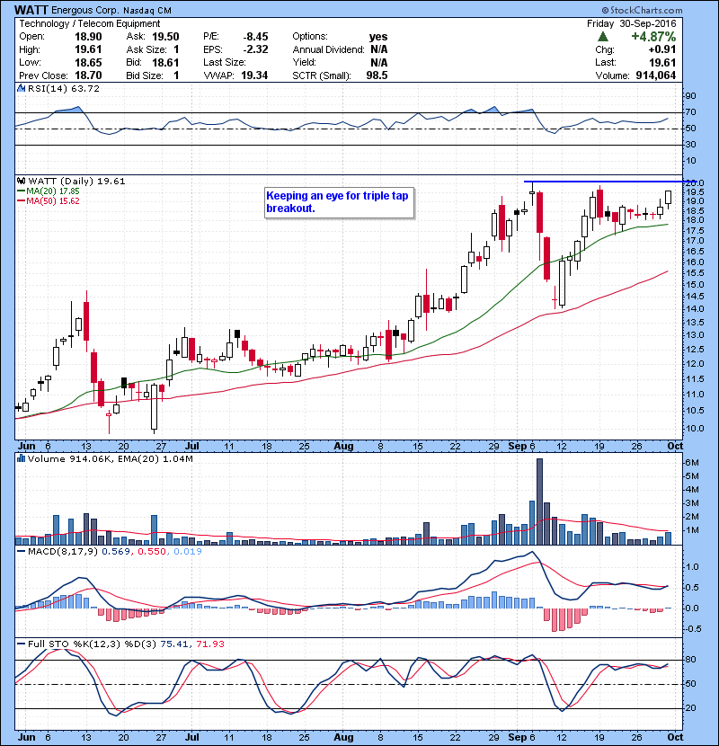Click the Volume value 914,064
The image size is (719, 746).
pyautogui.click(x=656, y=75)
